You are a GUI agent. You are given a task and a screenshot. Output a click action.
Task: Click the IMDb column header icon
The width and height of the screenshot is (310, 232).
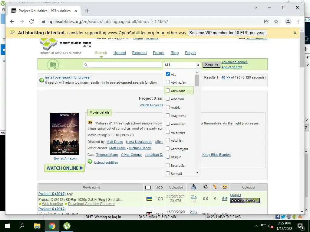(x=225, y=187)
